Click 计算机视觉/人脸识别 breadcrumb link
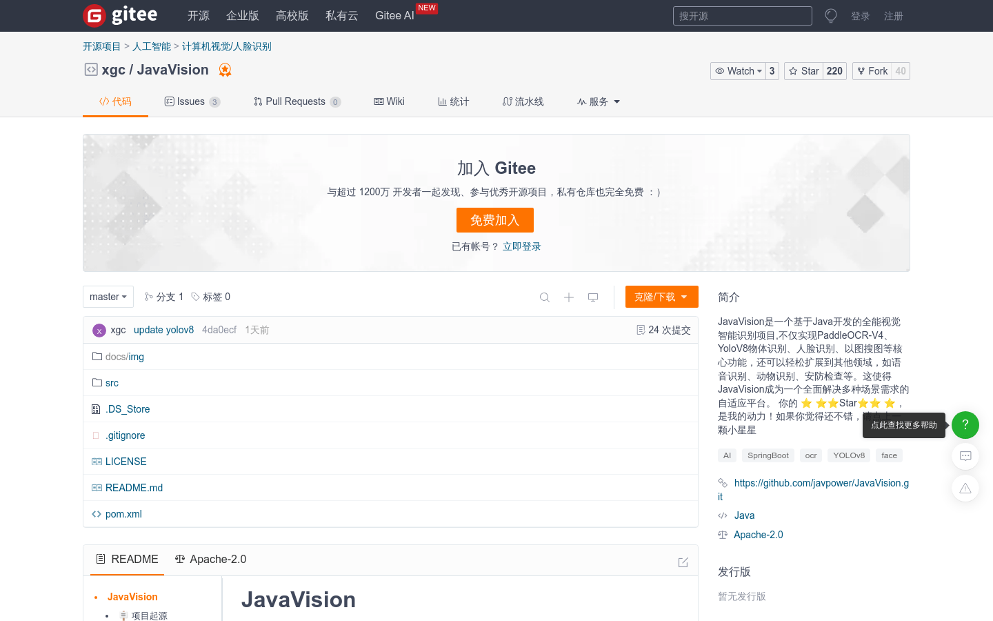The image size is (993, 621). (227, 46)
